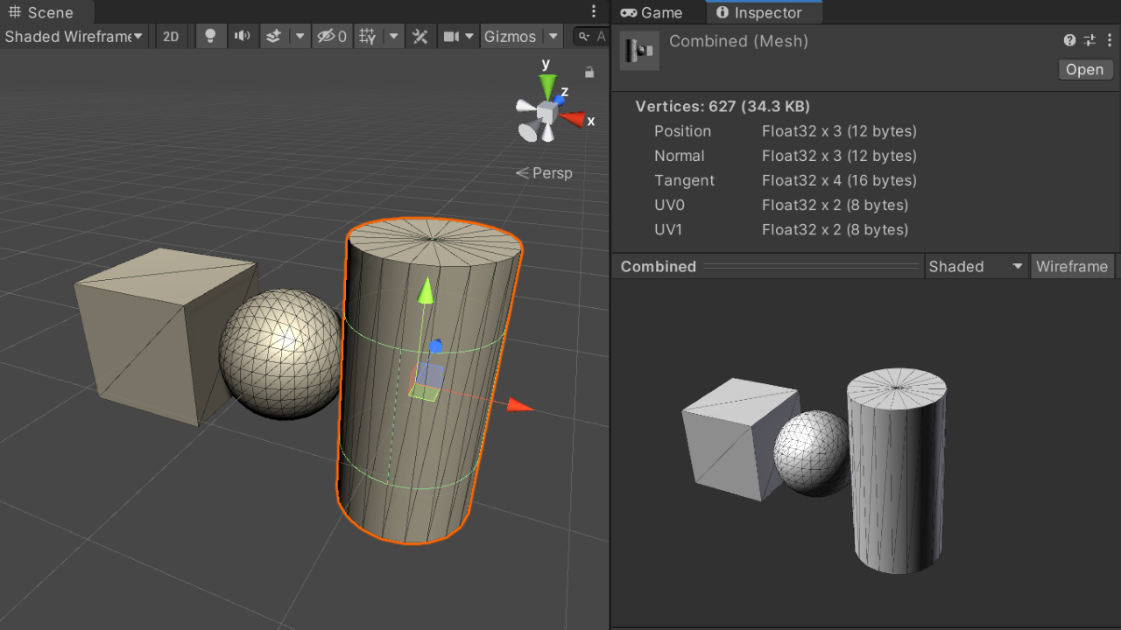
Task: Click the Inspector preset sliders icon
Action: click(x=1089, y=40)
